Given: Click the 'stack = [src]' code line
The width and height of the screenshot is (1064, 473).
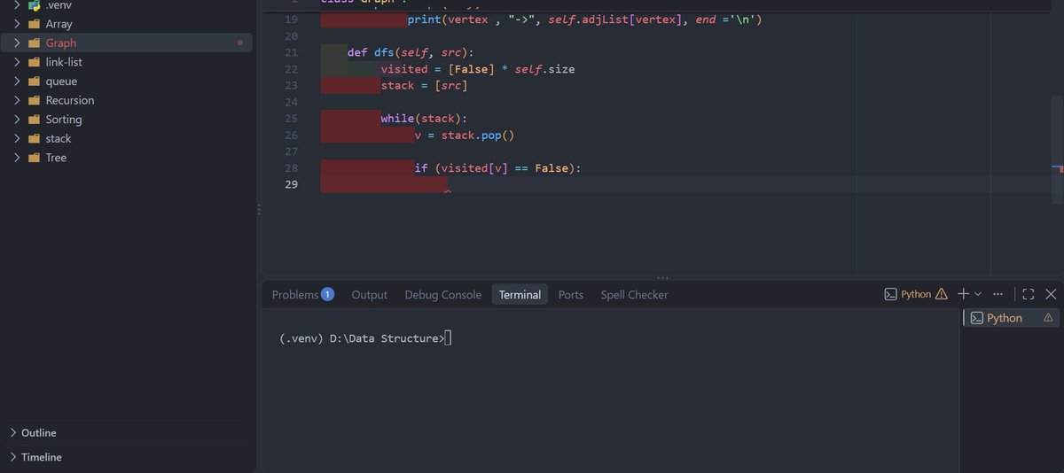Looking at the screenshot, I should (424, 86).
